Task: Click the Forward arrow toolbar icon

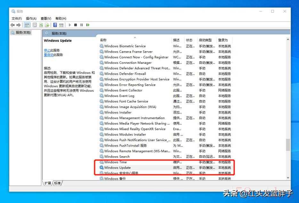Action: 19,25
